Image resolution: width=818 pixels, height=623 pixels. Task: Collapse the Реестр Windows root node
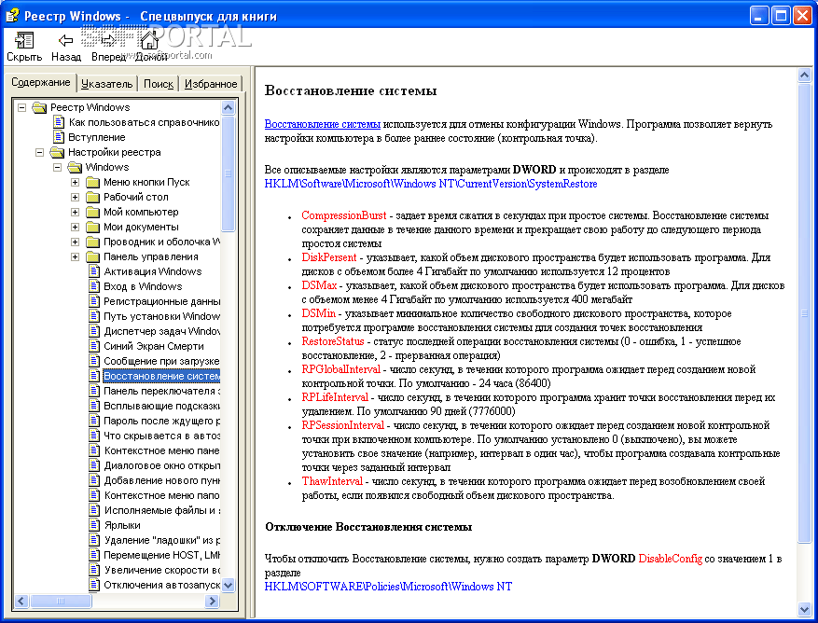pos(21,107)
